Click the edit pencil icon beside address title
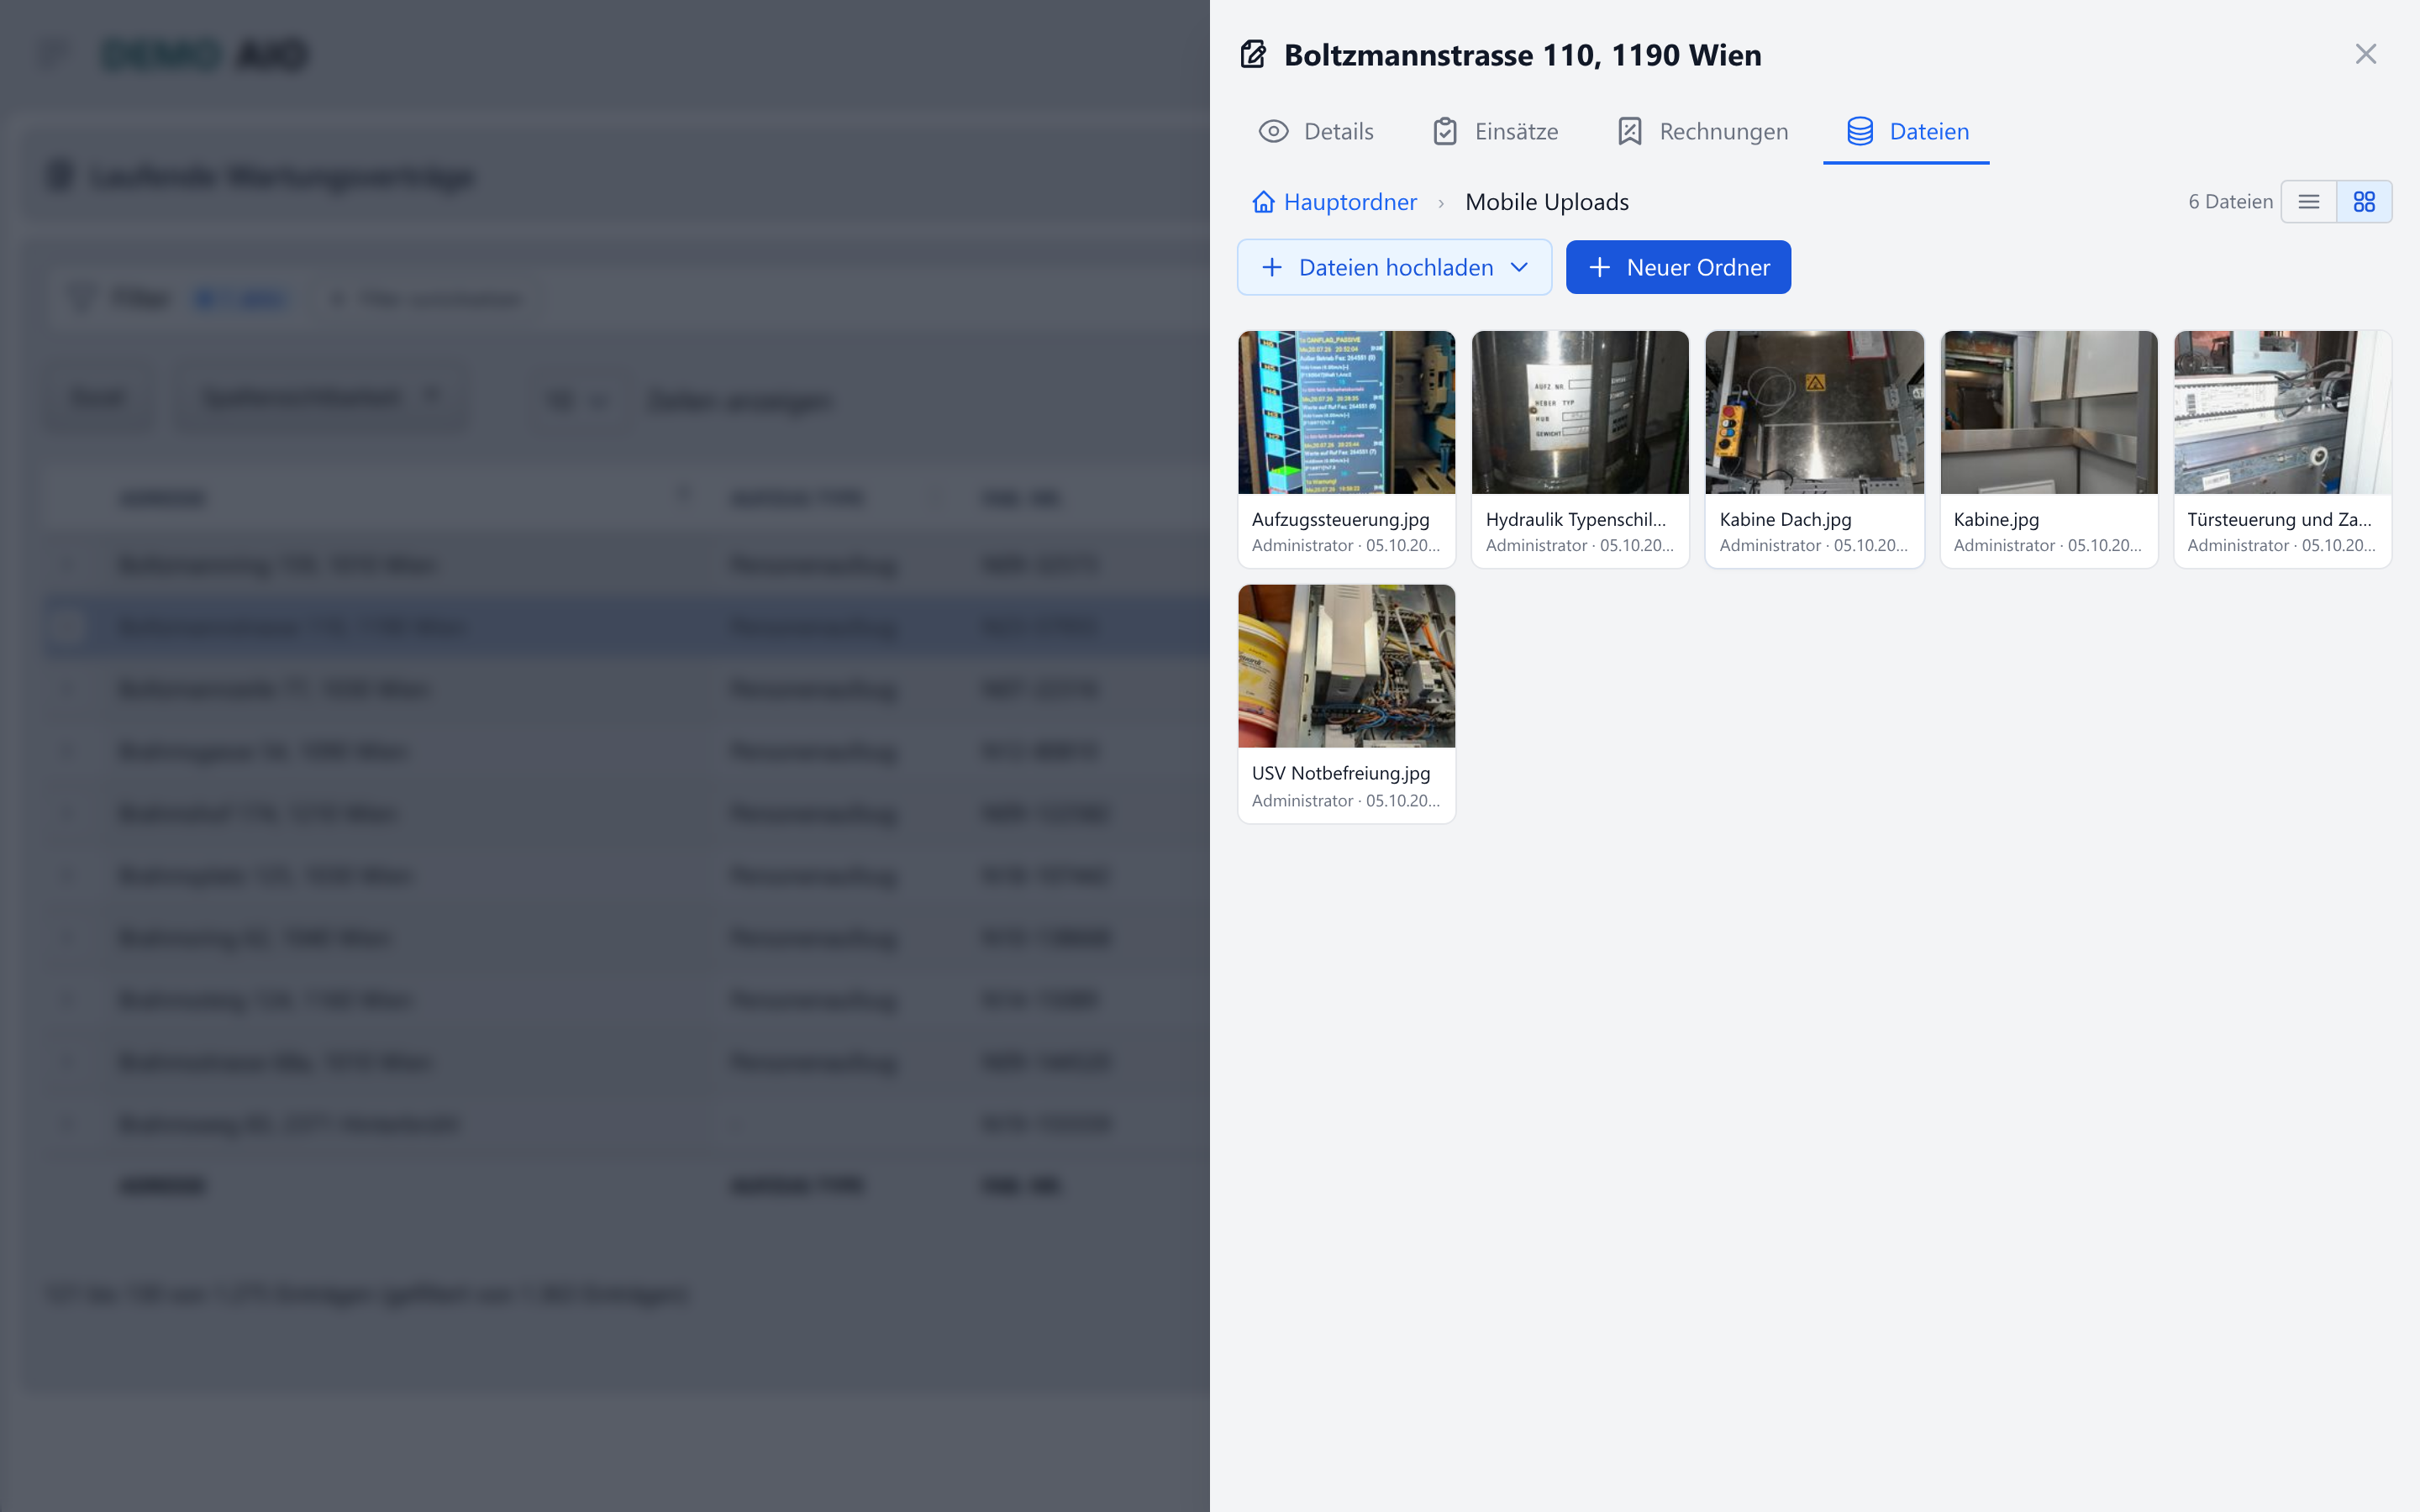This screenshot has height=1512, width=2420. click(1253, 54)
